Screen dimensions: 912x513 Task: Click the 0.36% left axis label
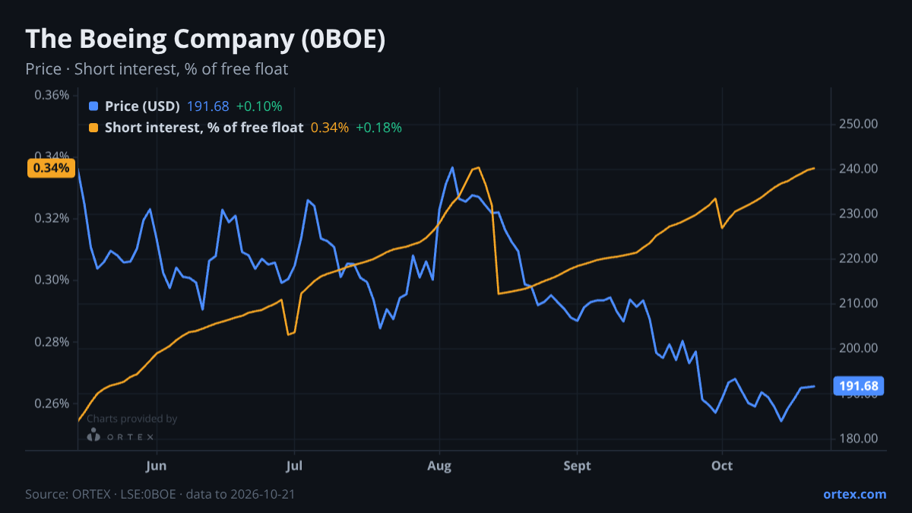[x=52, y=96]
